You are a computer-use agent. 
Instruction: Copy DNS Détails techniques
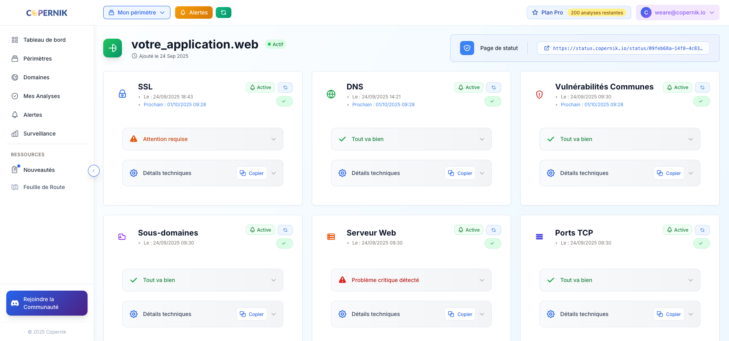[x=460, y=173]
